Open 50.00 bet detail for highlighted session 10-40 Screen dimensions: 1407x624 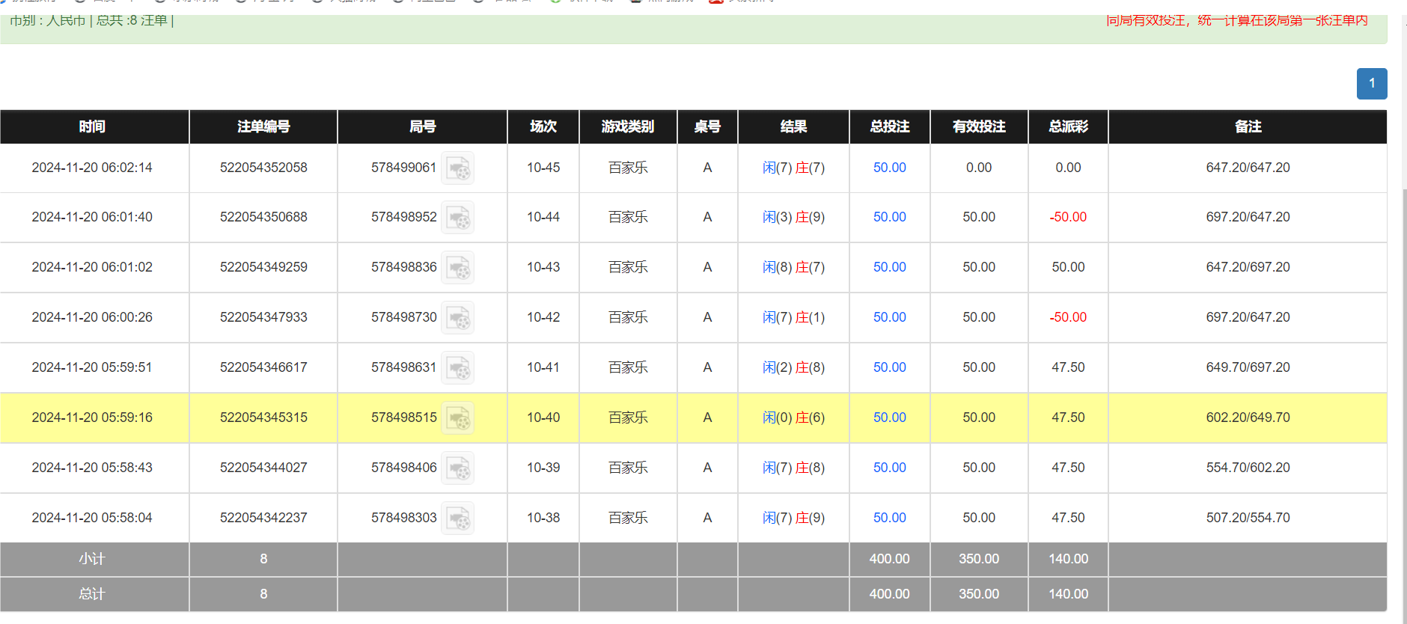click(889, 417)
